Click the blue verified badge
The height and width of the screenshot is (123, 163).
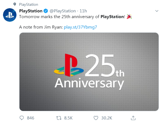pyautogui.click(x=46, y=11)
